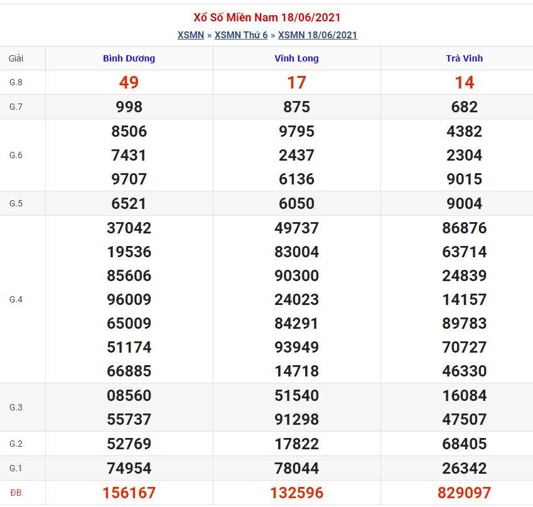
Task: Select G.5 result 9004
Action: click(x=465, y=203)
